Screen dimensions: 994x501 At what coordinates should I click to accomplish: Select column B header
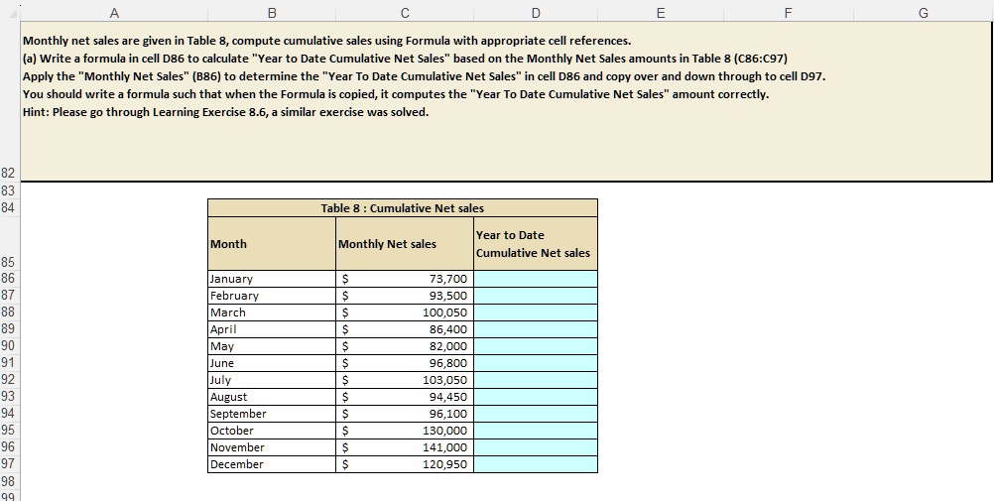coord(272,13)
